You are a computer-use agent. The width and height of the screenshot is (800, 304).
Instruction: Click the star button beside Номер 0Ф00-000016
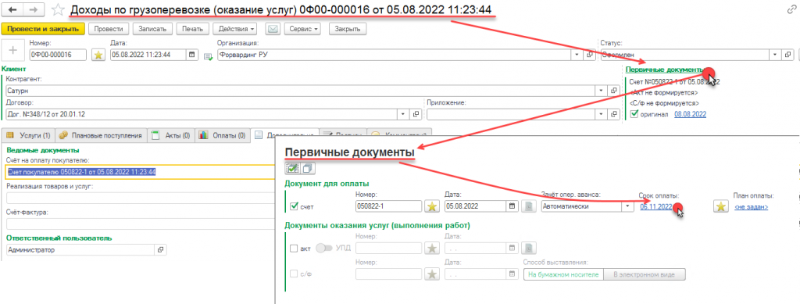(98, 55)
